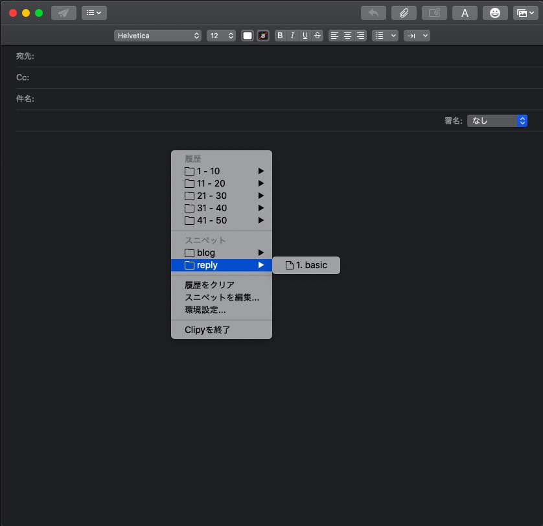
Task: Open the blog snippet folder
Action: (x=222, y=253)
